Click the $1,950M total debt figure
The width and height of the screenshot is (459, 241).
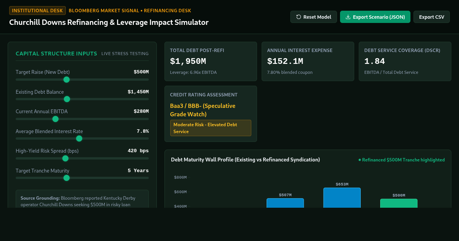point(188,61)
